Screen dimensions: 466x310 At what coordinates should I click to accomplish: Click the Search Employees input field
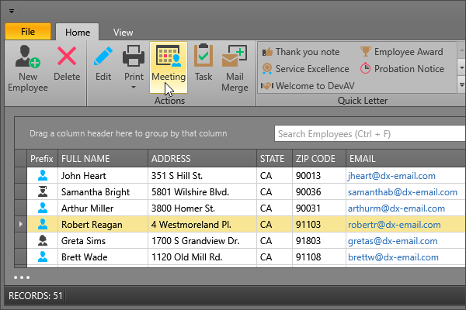pos(370,134)
